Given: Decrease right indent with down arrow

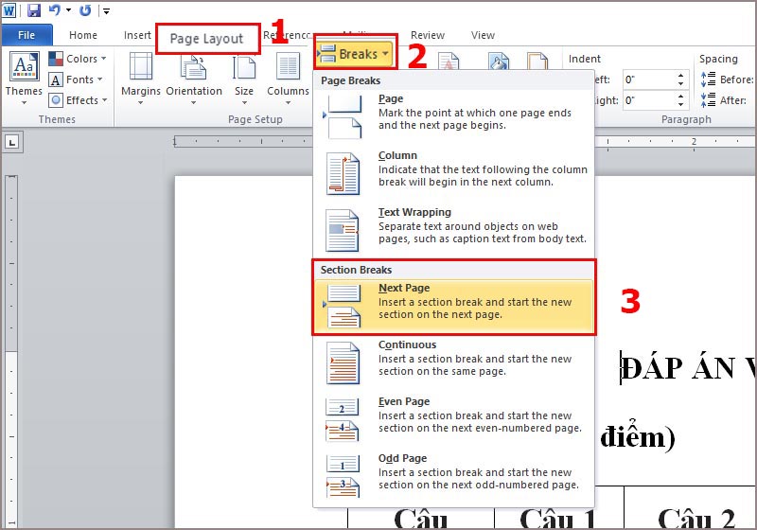Looking at the screenshot, I should pyautogui.click(x=680, y=105).
